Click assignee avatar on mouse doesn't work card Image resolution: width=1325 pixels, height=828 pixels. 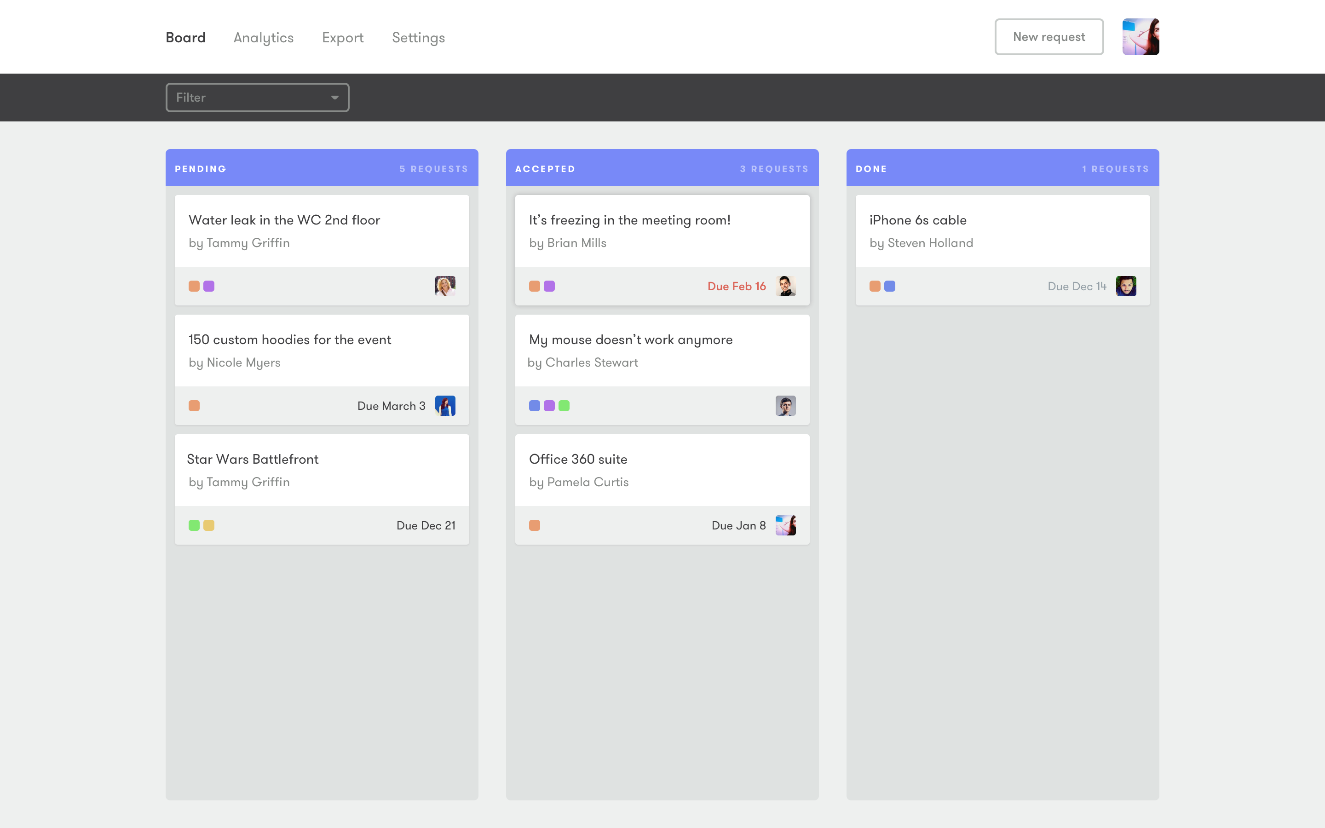coord(785,406)
